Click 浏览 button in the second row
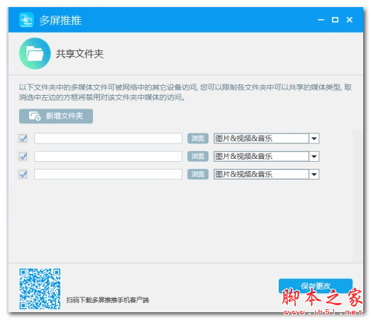Viewport: 371px width, 320px height. pyautogui.click(x=198, y=156)
